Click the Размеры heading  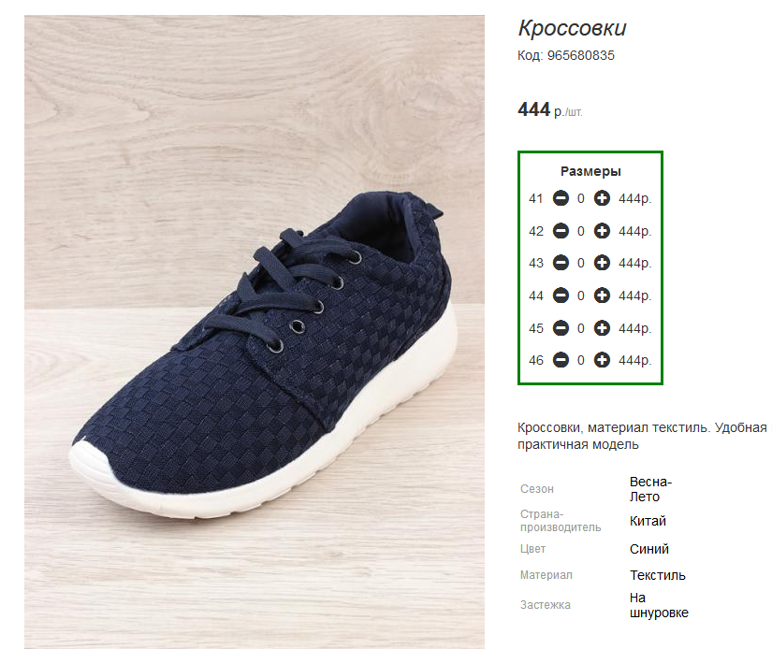point(590,171)
